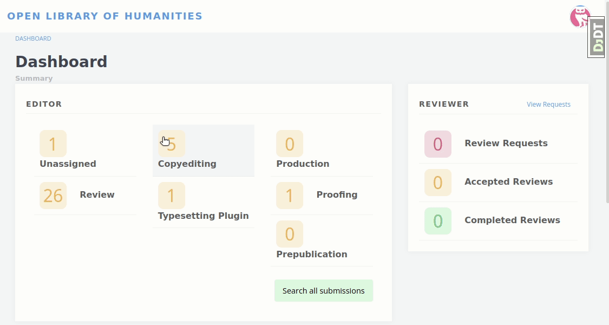Viewport: 609px width, 325px height.
Task: Click the Unassigned count badge showing 1
Action: click(x=53, y=144)
